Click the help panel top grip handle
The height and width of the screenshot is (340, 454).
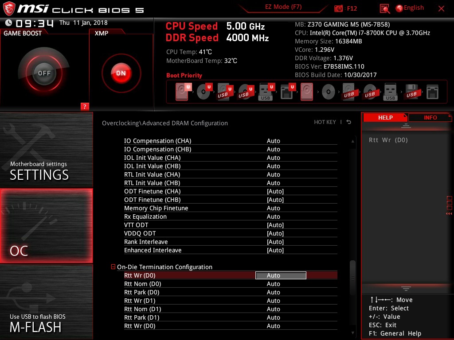(x=406, y=125)
